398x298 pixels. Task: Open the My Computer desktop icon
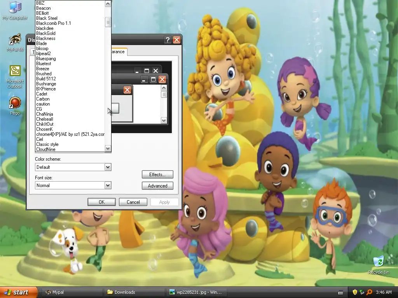coord(15,10)
